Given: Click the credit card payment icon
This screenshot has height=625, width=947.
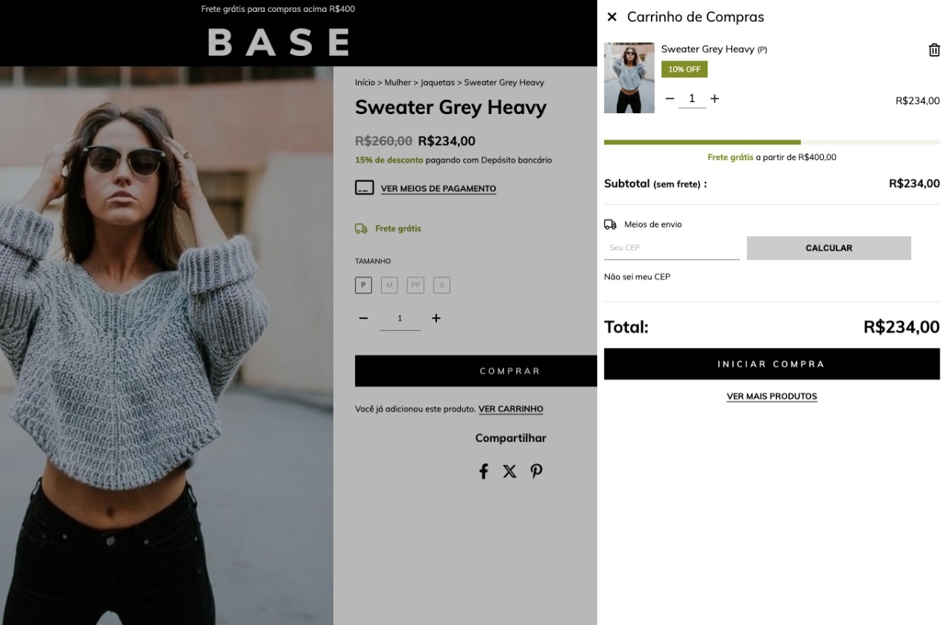Looking at the screenshot, I should pyautogui.click(x=364, y=188).
